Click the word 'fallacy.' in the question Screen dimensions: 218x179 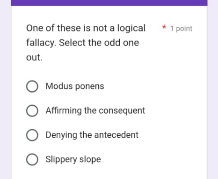coord(41,43)
